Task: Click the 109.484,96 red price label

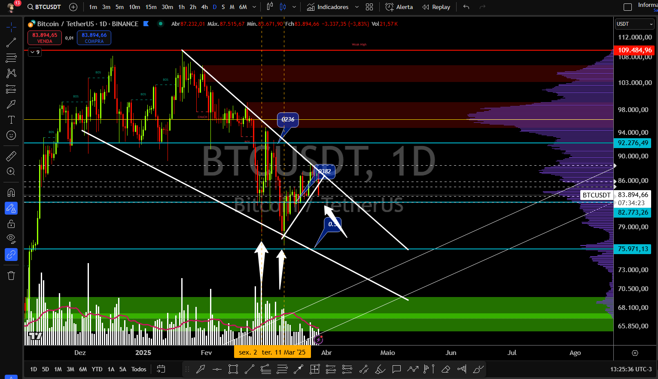Action: tap(635, 50)
